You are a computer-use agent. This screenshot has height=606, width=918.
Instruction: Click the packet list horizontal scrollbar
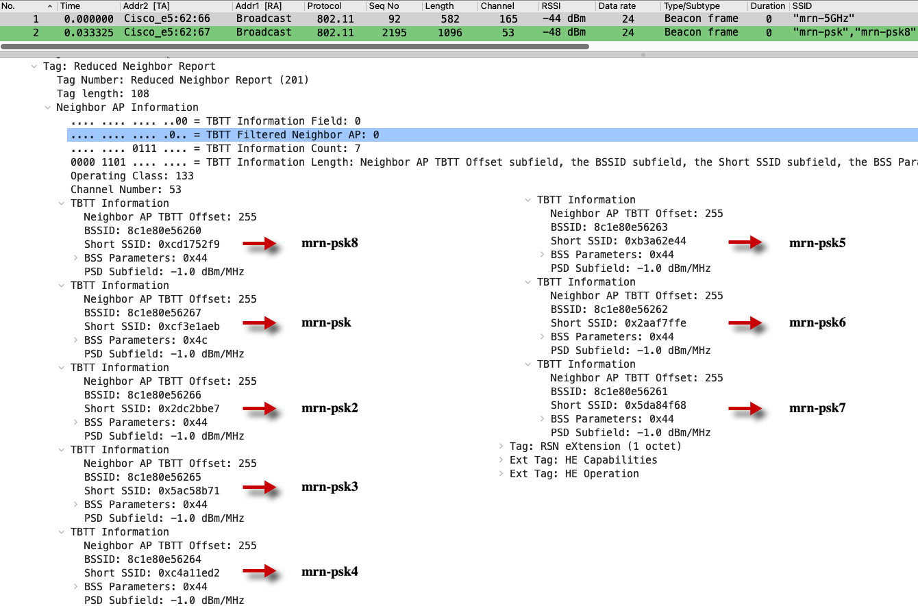coord(295,47)
